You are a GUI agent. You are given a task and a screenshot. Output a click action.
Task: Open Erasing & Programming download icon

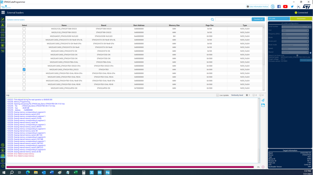(3, 24)
